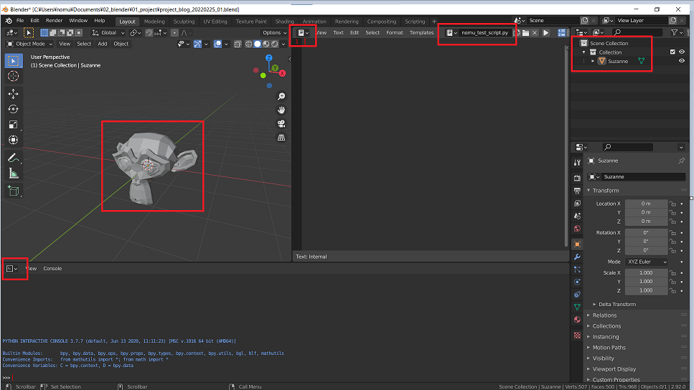Image resolution: width=694 pixels, height=390 pixels.
Task: Run the script with play button
Action: 545,33
